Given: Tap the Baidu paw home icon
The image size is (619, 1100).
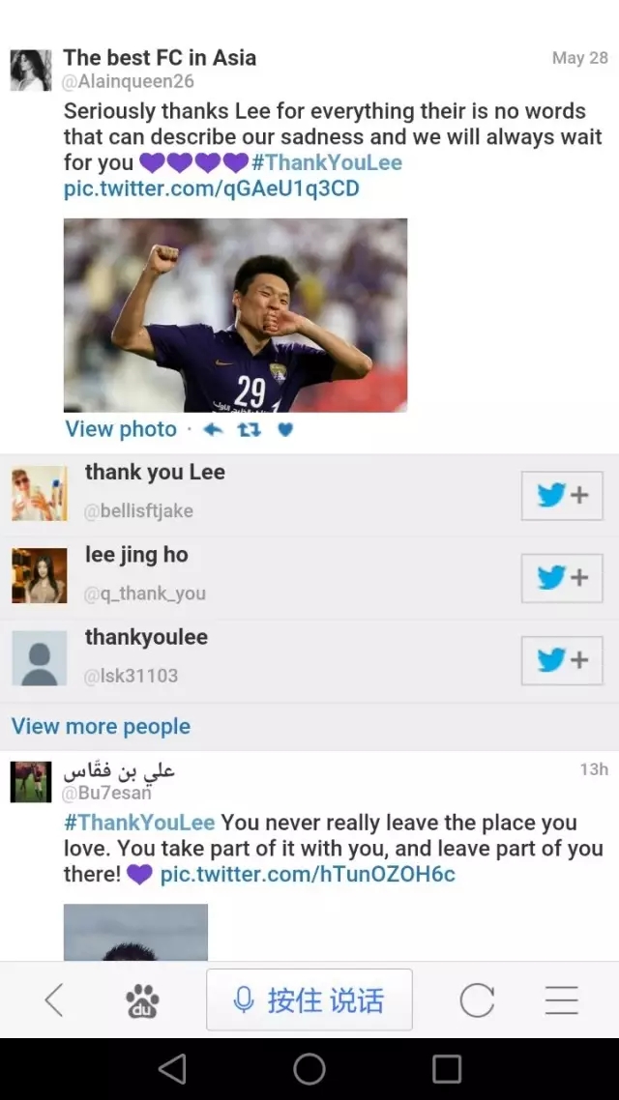Looking at the screenshot, I should click(142, 1000).
